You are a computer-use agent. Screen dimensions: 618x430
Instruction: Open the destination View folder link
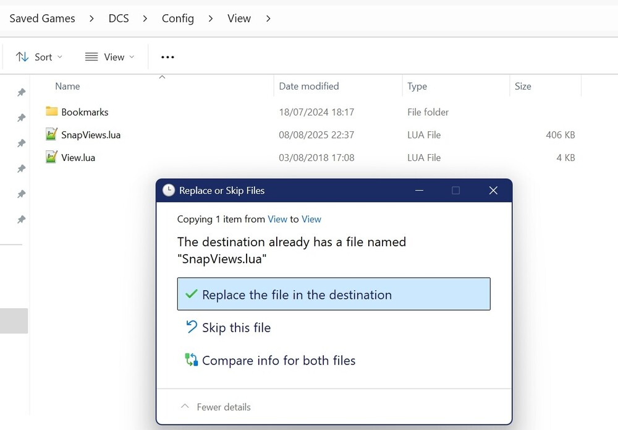[x=311, y=219]
